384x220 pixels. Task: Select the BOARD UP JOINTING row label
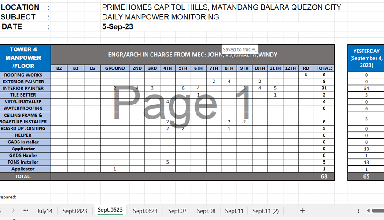click(25, 128)
